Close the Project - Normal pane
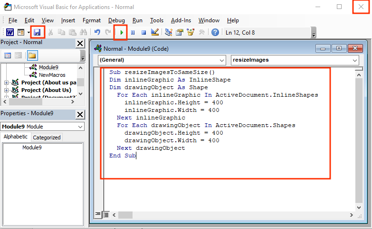Viewport: 372px width, 229px height. pos(80,43)
